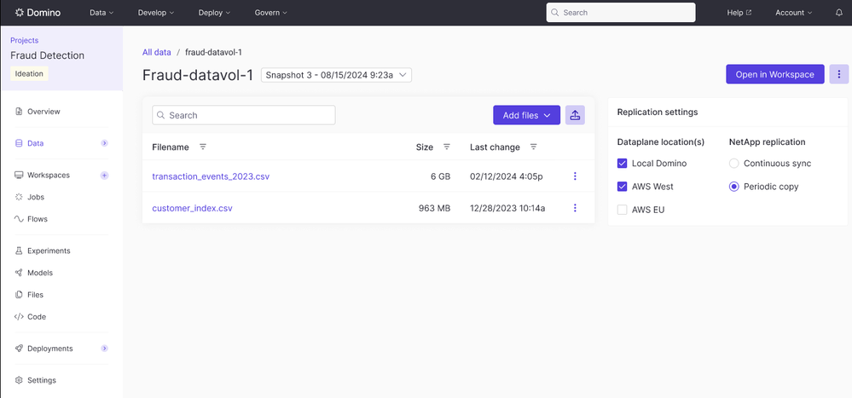This screenshot has width=852, height=398.
Task: Open Flows in the sidebar
Action: pos(38,219)
